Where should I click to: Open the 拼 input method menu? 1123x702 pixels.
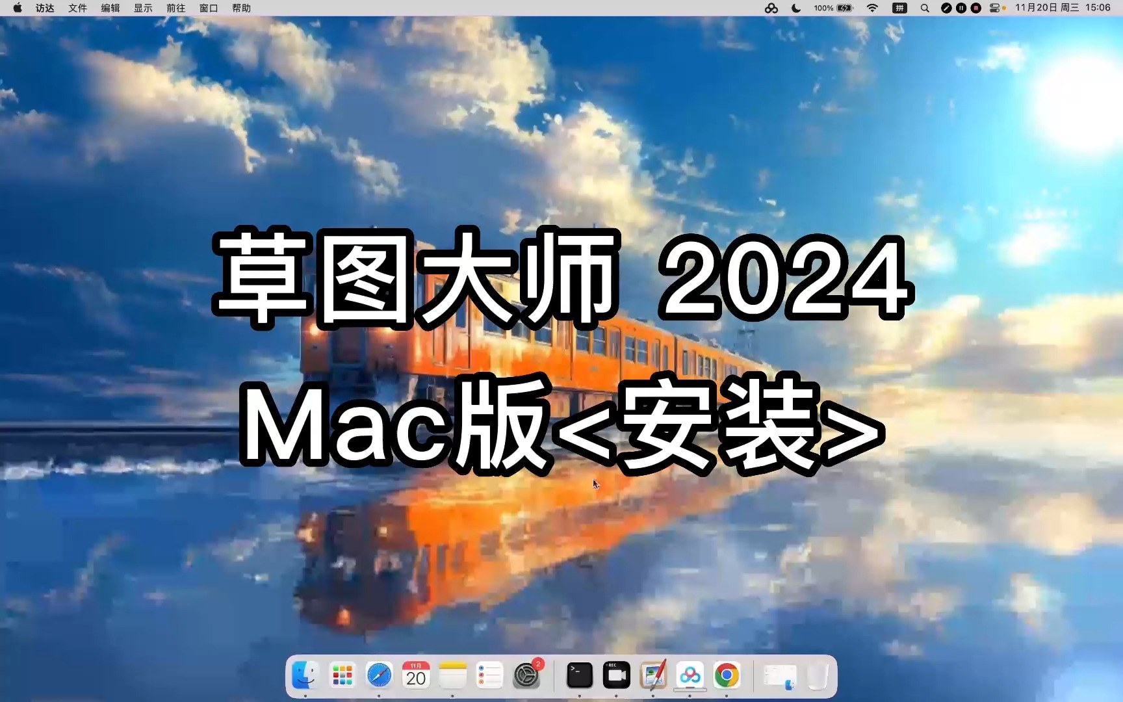pyautogui.click(x=900, y=8)
